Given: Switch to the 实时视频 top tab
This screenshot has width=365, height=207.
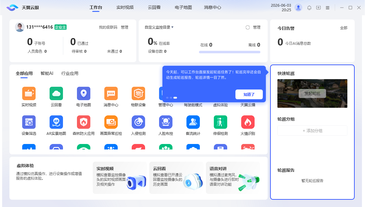Looking at the screenshot, I should coord(125,8).
